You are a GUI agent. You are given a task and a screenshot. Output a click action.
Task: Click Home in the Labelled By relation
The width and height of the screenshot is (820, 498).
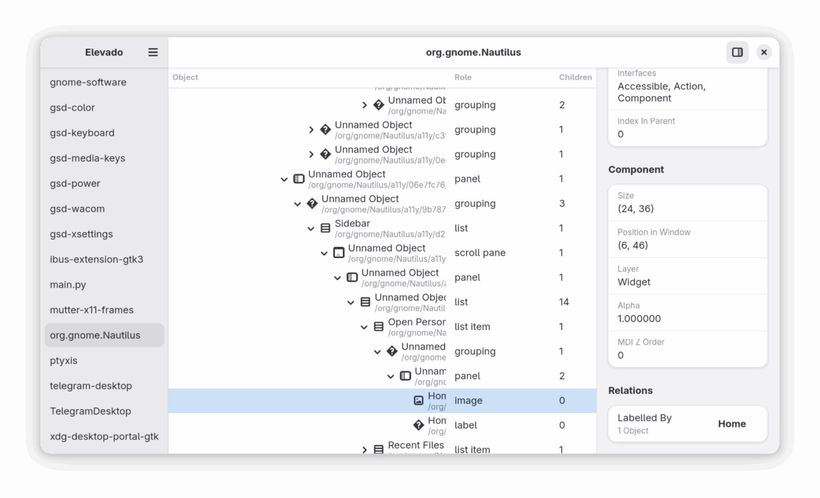point(732,423)
